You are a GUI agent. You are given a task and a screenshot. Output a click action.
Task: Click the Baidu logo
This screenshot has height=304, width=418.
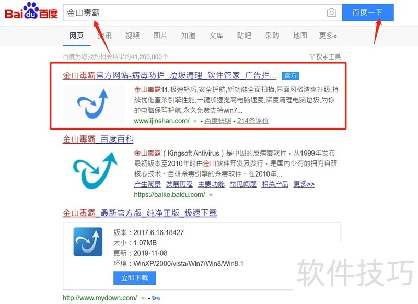(31, 11)
